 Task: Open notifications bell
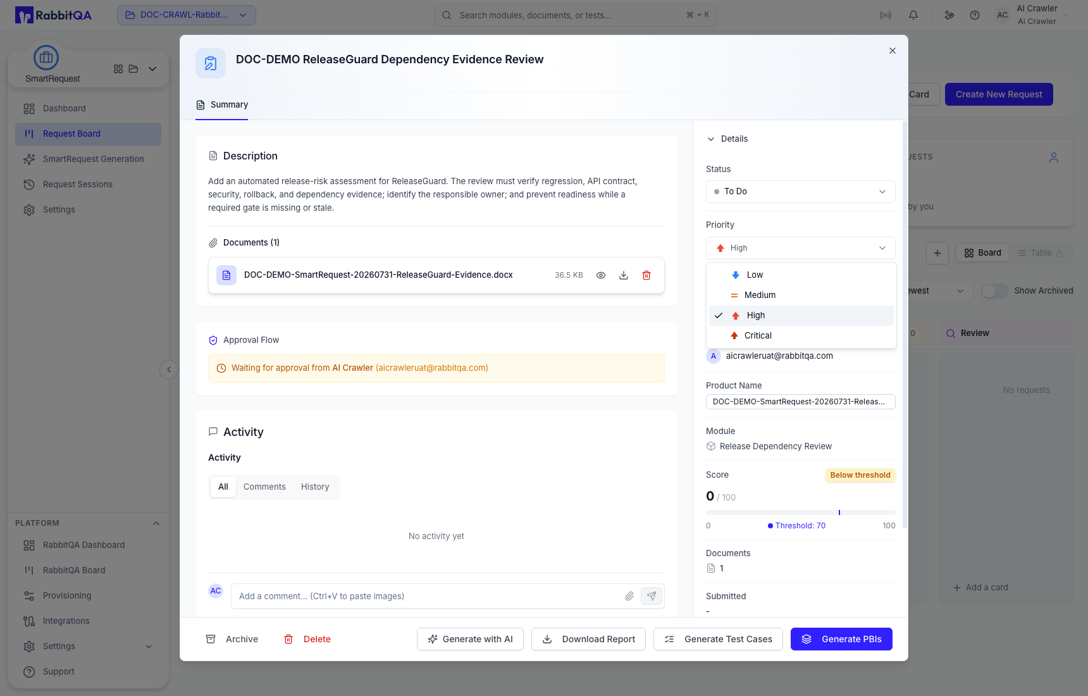click(x=913, y=15)
